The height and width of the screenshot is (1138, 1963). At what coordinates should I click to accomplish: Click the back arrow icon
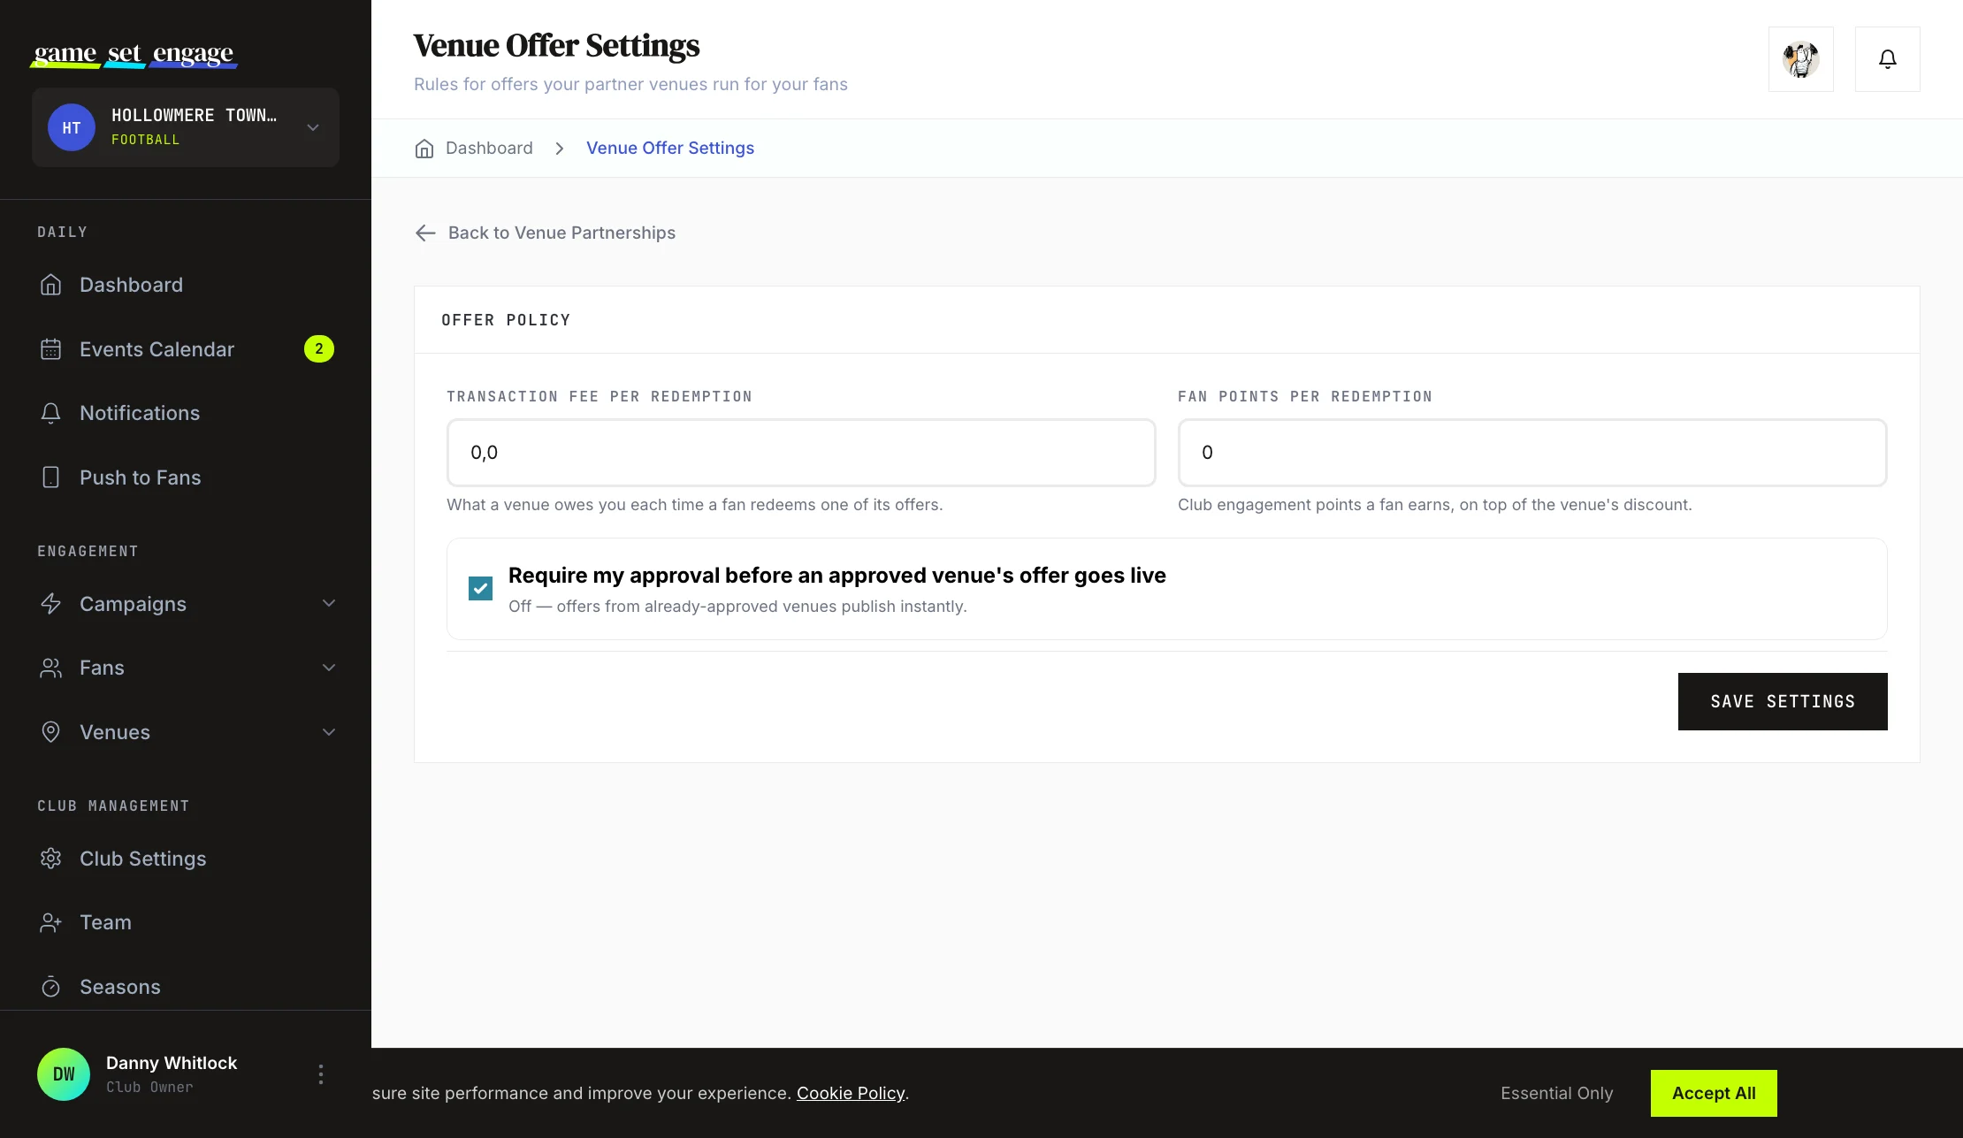point(425,233)
